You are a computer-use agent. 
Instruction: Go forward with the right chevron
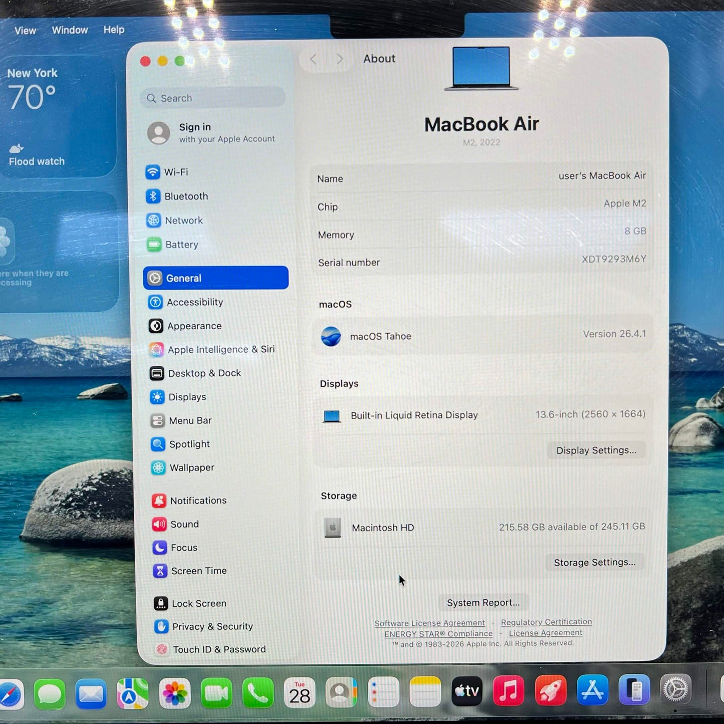click(x=340, y=59)
